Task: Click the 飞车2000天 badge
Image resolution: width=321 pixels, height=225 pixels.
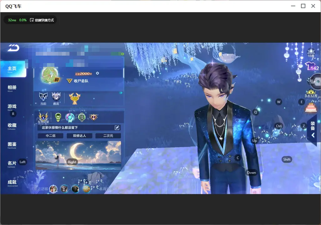Action: (x=84, y=74)
